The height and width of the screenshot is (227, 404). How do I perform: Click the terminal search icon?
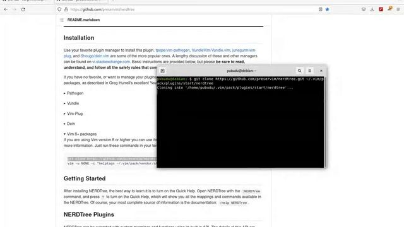click(299, 71)
